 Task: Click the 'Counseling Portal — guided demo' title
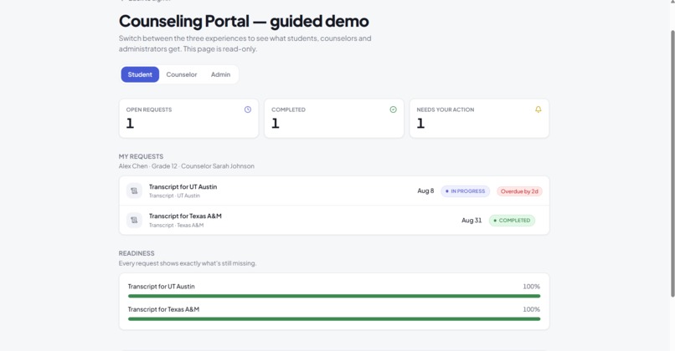pos(244,21)
